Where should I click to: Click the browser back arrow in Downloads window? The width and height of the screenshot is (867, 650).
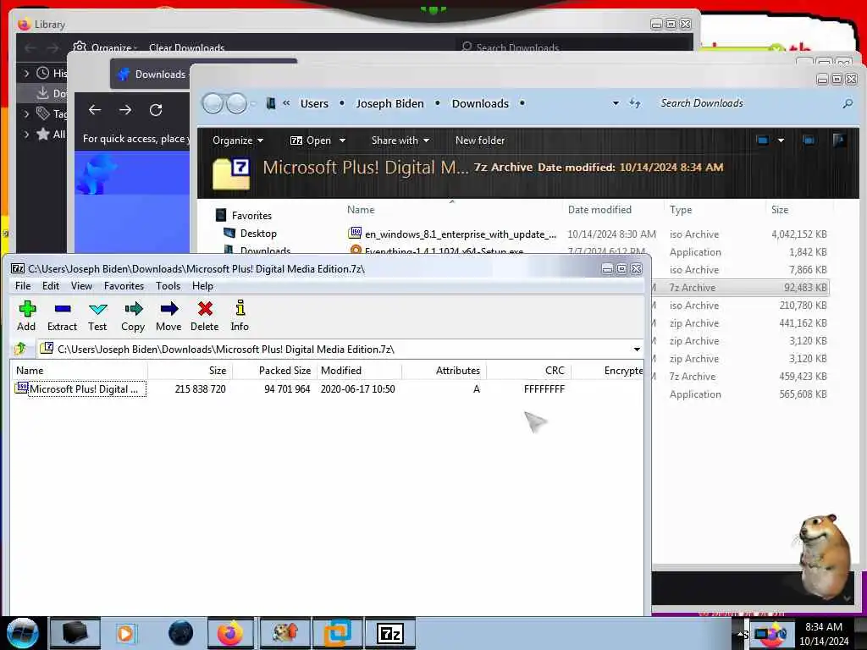tap(95, 110)
